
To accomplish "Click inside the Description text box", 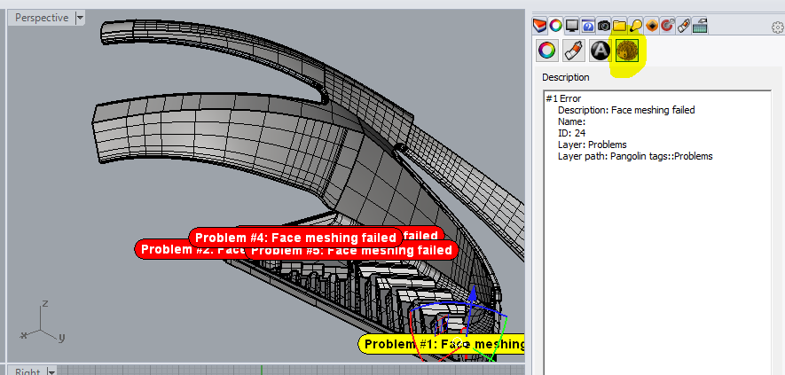I will click(658, 233).
